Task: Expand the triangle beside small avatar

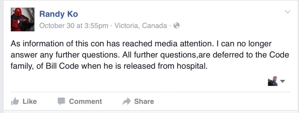Action: (282, 81)
